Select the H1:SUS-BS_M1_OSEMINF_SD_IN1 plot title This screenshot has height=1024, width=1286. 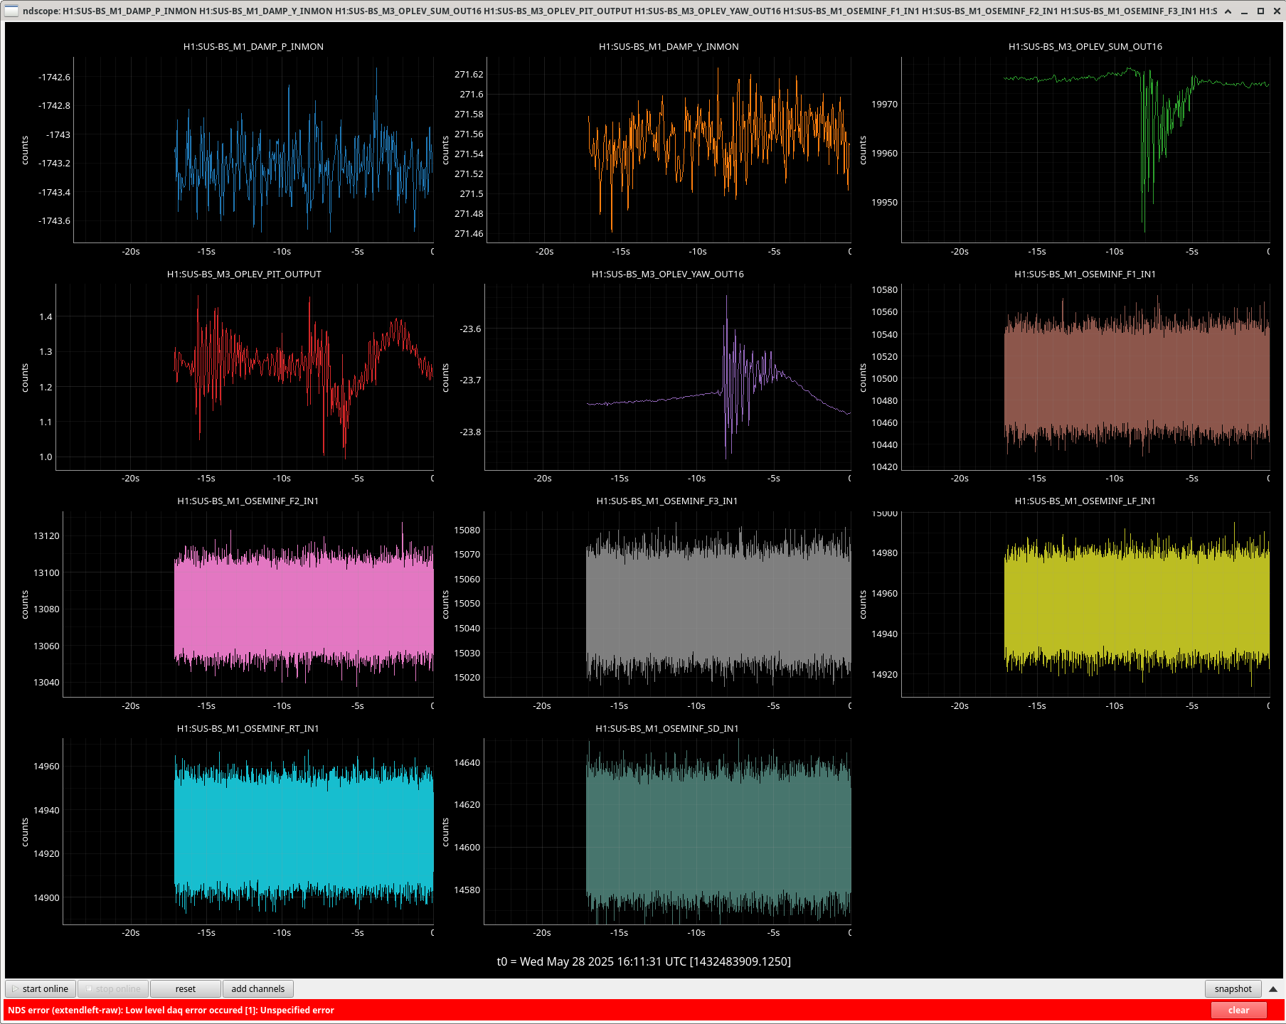coord(667,728)
